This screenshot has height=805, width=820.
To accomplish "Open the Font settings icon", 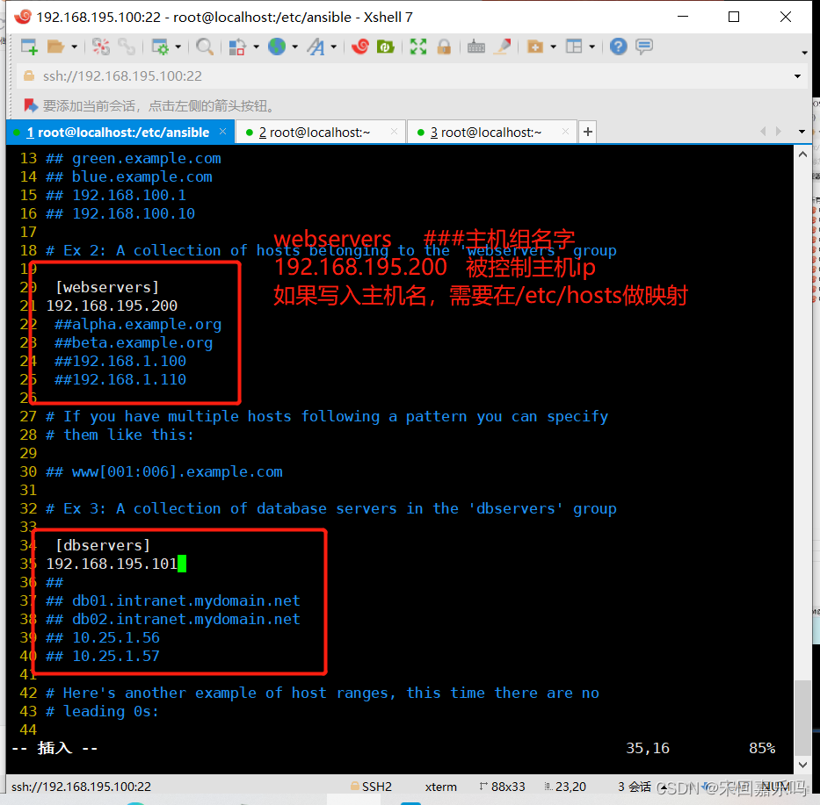I will [316, 47].
